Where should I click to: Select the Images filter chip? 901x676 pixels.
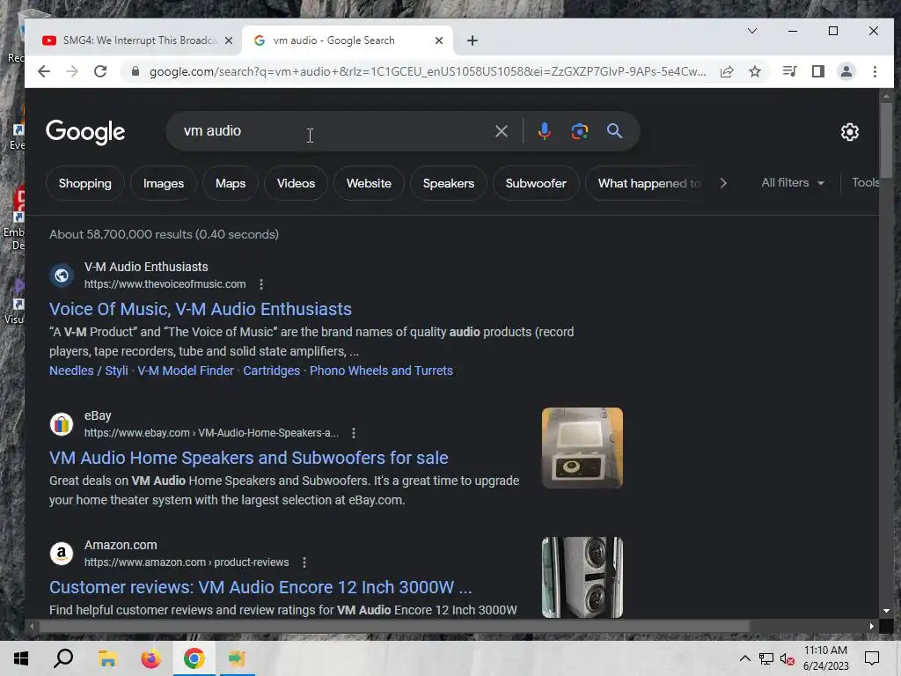pyautogui.click(x=164, y=183)
